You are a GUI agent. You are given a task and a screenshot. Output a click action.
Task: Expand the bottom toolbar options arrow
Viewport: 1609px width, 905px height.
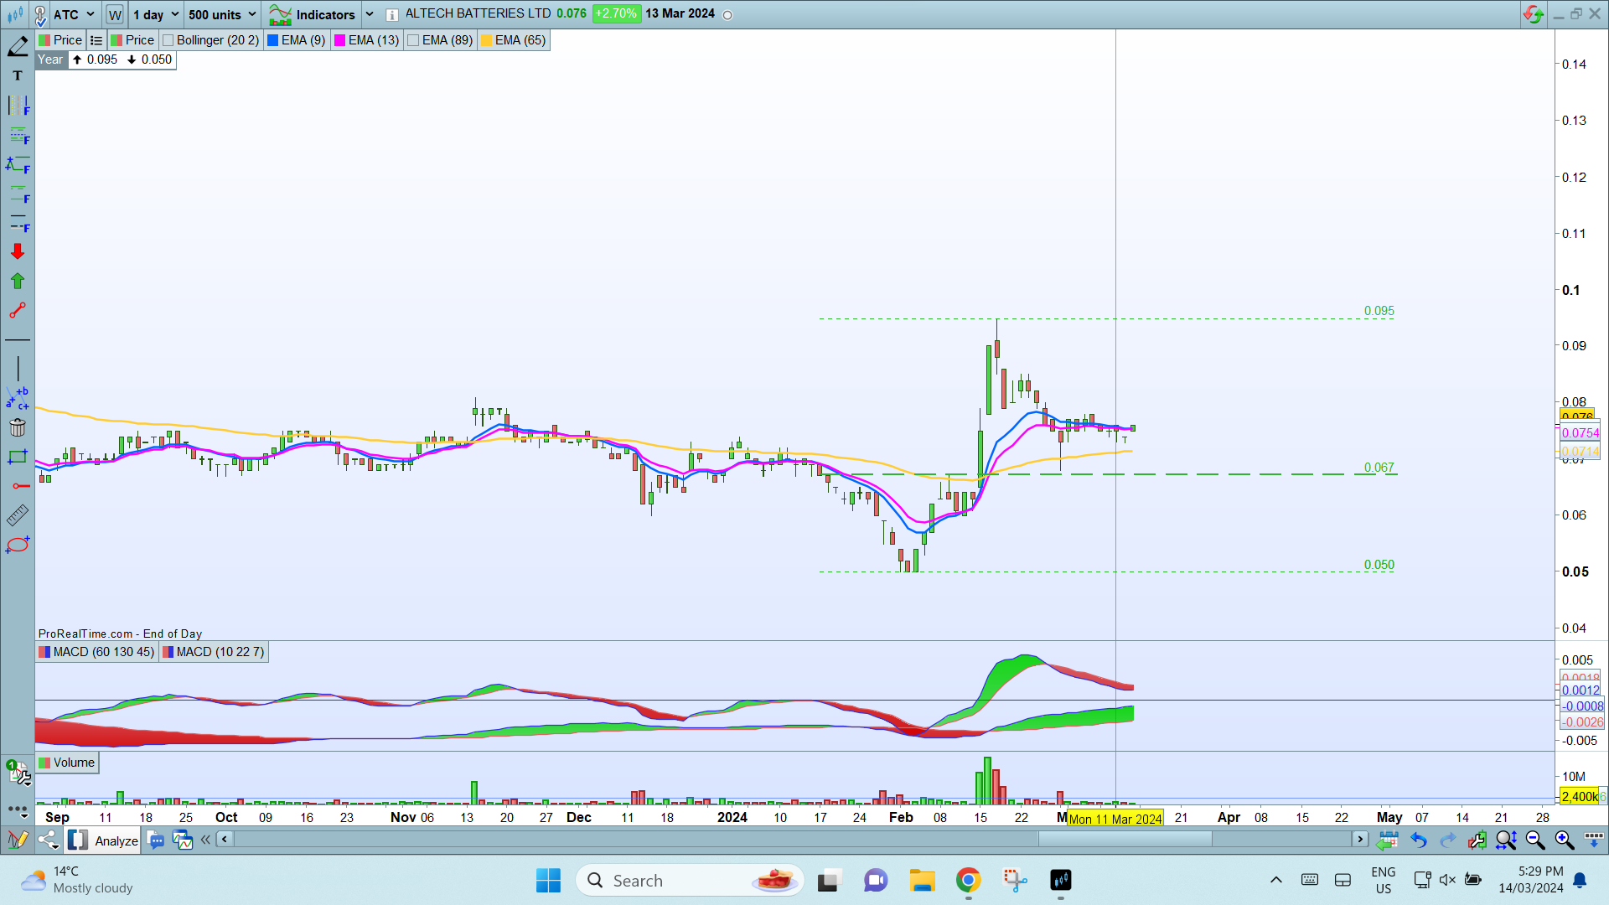click(x=1594, y=840)
